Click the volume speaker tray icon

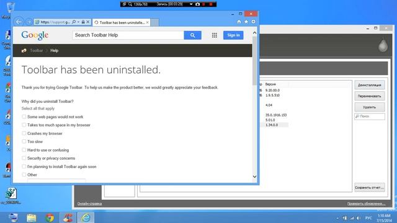[359, 218]
